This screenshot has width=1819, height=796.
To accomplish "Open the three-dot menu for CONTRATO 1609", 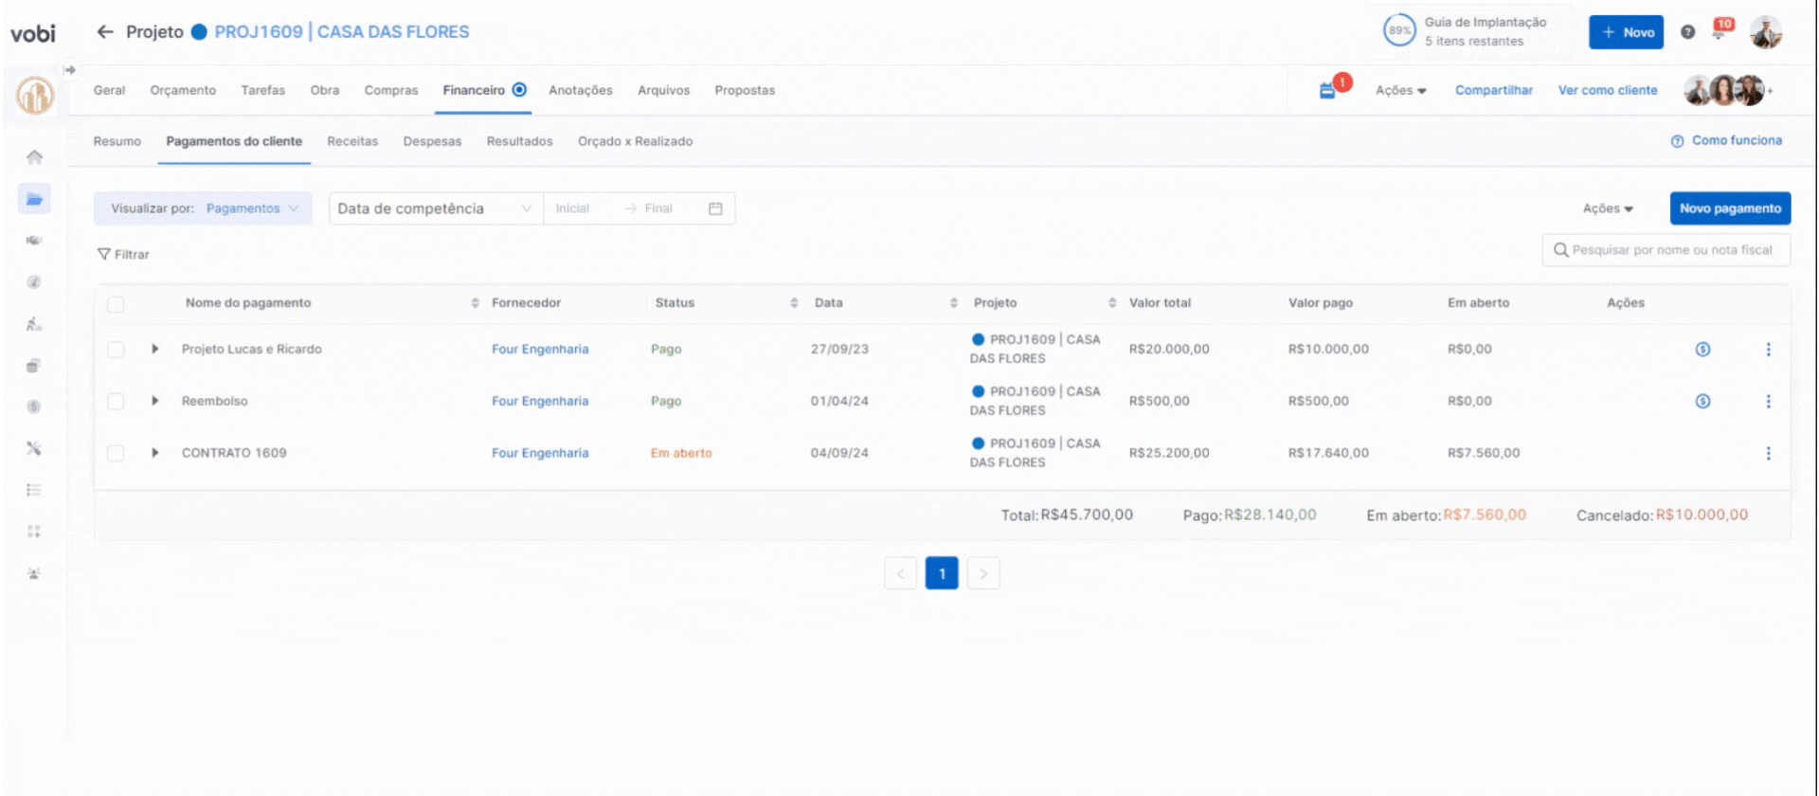I will tap(1768, 454).
